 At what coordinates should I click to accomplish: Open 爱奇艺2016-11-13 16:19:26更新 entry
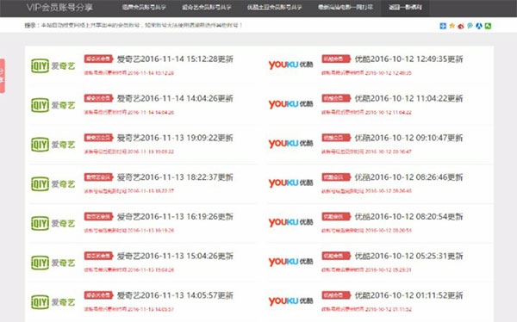(175, 217)
